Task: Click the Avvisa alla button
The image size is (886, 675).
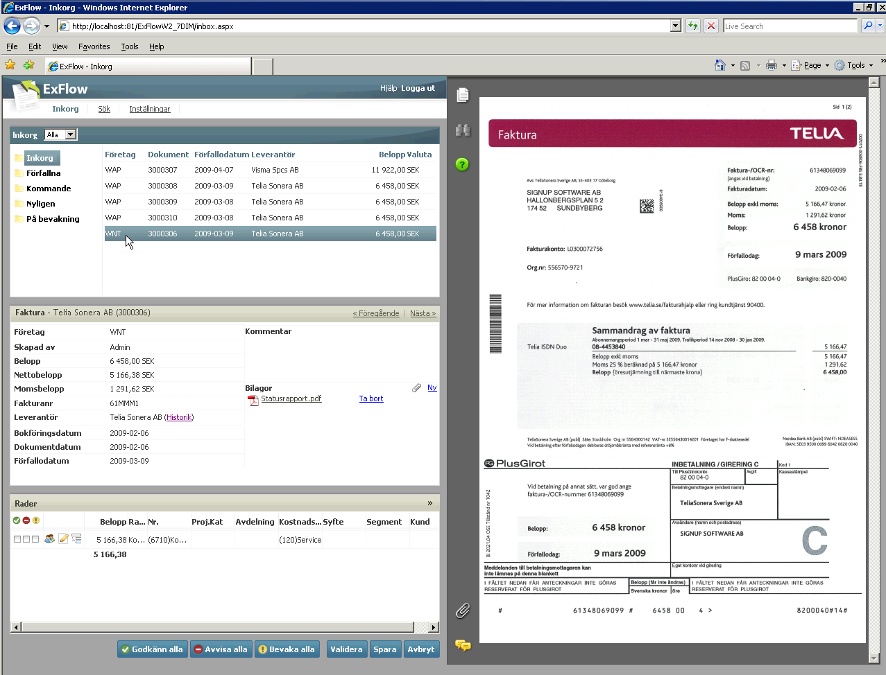Action: pyautogui.click(x=221, y=649)
